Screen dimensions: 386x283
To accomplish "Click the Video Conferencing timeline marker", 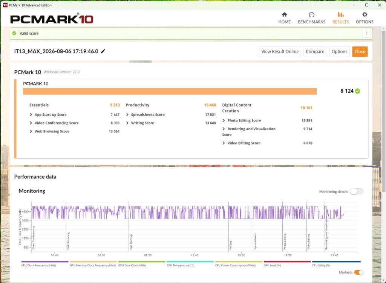I will [34, 238].
